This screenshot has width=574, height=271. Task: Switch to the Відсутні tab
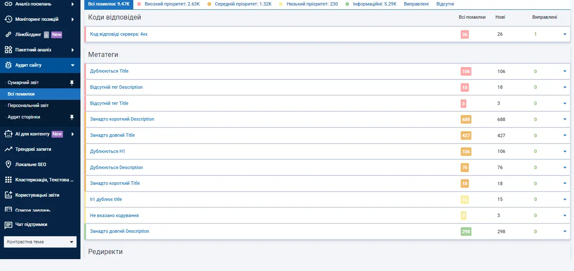pyautogui.click(x=445, y=4)
